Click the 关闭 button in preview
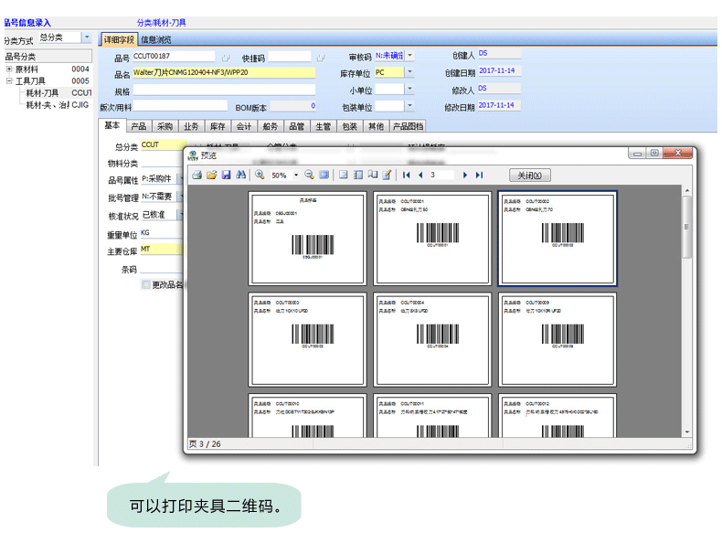The image size is (722, 554). click(530, 175)
